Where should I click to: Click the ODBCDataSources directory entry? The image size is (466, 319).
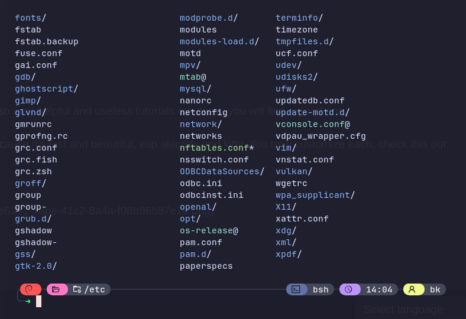click(219, 171)
